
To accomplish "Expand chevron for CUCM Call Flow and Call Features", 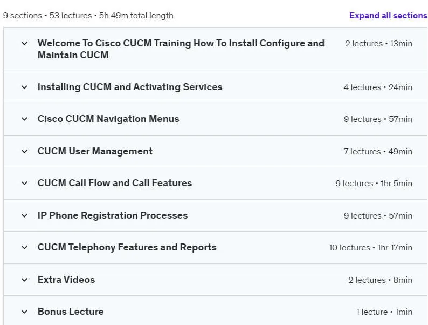I will click(24, 183).
